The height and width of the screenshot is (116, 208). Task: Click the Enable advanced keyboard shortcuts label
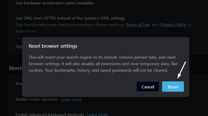pos(50,114)
